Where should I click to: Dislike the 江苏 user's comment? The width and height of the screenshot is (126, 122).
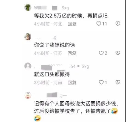point(118,53)
